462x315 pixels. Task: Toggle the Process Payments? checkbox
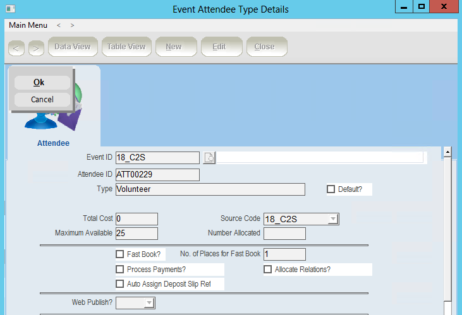click(120, 270)
